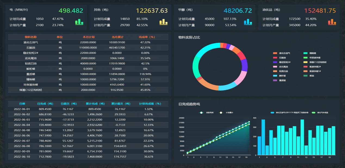Click the orange bar chart icon in 油化品 card
This screenshot has width=345, height=168.
click(x=332, y=22)
